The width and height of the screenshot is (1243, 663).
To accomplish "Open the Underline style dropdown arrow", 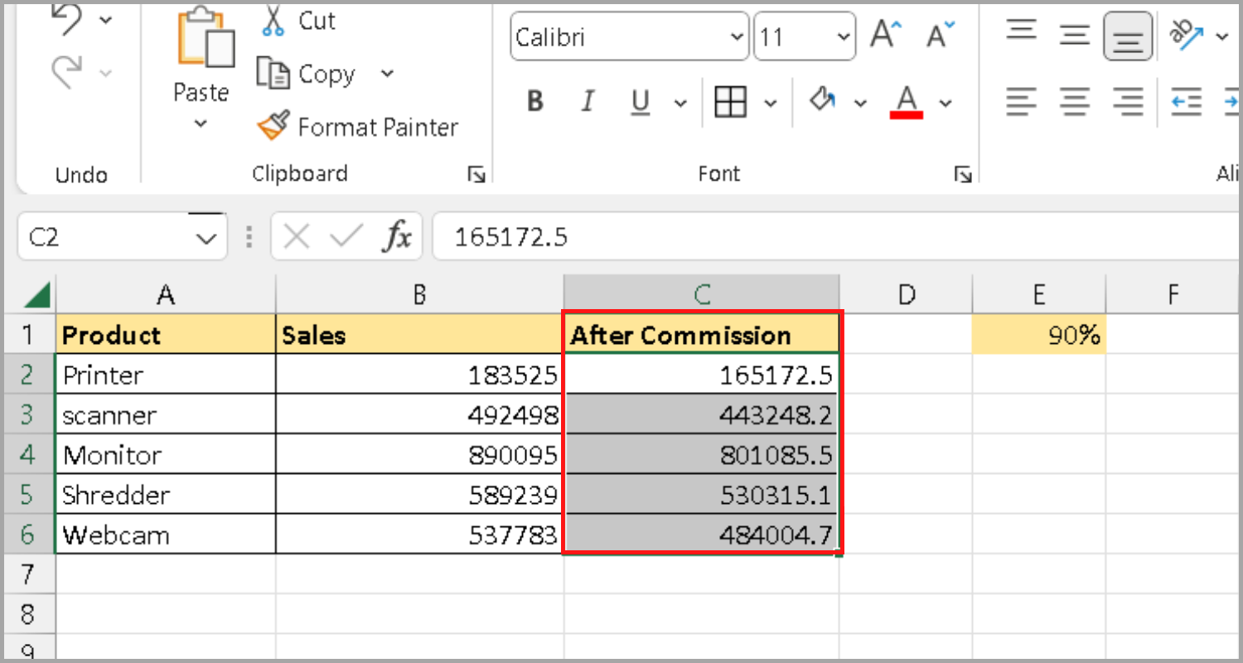I will (680, 101).
